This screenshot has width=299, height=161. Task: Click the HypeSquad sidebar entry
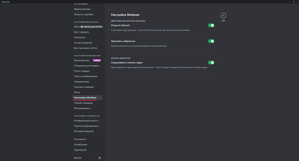click(x=80, y=150)
